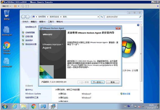Open 系统保护 in sidebar

29,40
